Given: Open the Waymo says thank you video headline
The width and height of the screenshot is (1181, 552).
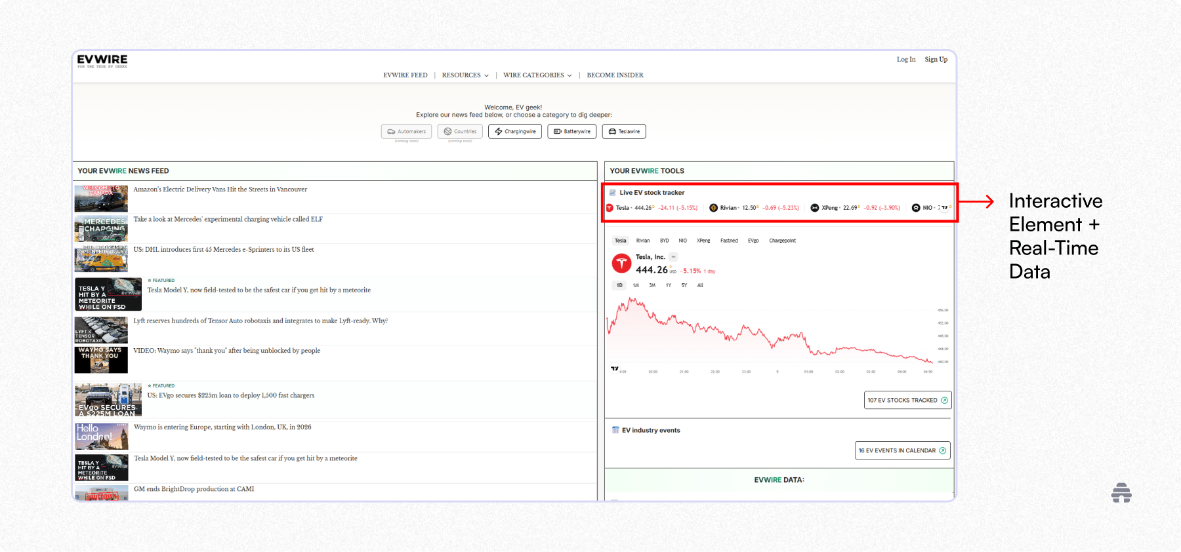Looking at the screenshot, I should tap(227, 351).
